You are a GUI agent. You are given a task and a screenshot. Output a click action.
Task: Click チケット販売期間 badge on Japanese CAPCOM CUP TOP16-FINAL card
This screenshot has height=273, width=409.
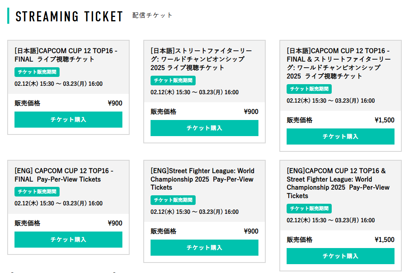point(37,72)
